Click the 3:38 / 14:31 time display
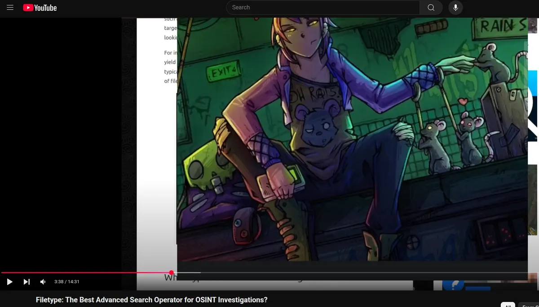539x307 pixels. 66,281
